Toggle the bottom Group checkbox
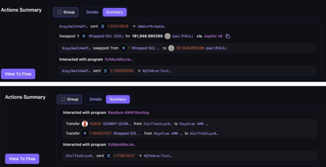This screenshot has width=326, height=167. 63,99
